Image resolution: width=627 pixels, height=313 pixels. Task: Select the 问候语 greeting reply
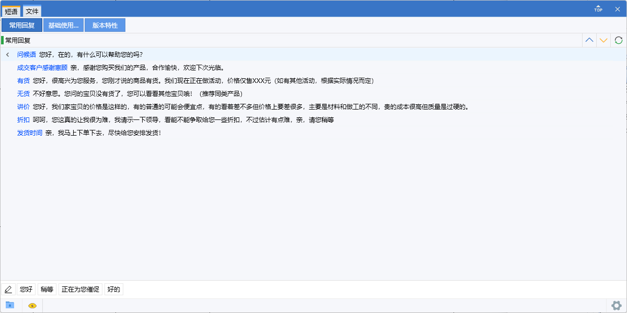click(x=26, y=54)
